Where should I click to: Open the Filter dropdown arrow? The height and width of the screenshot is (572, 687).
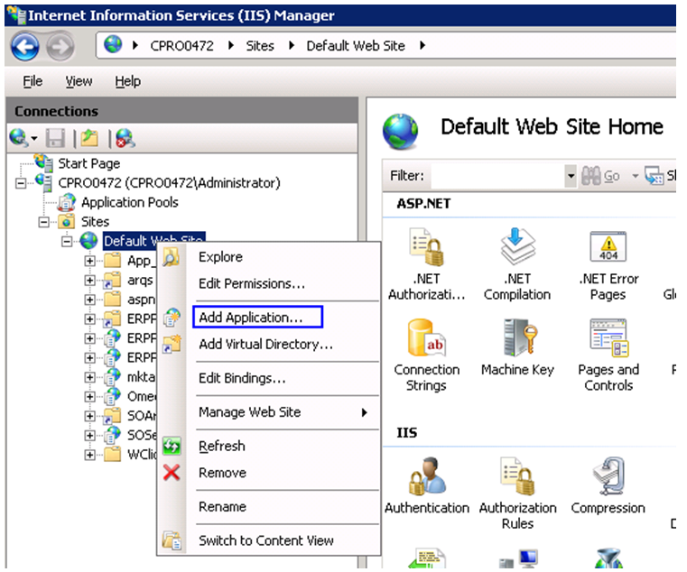coord(571,176)
